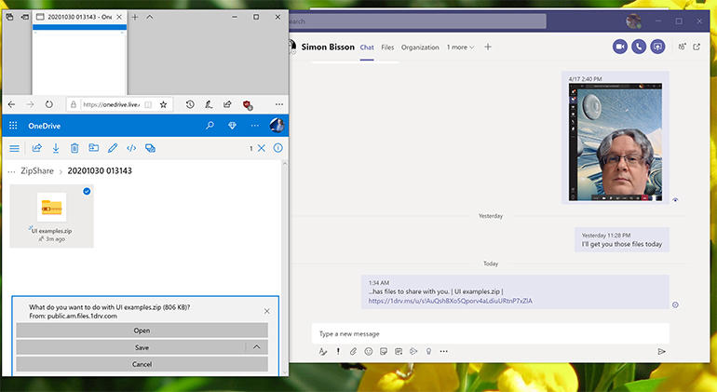Add notes with the pen icon in Edge

(x=209, y=104)
